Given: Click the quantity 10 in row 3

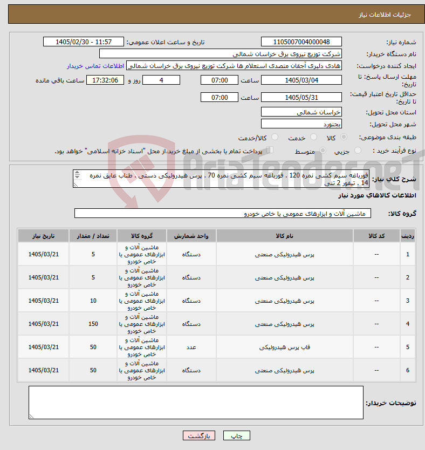Looking at the screenshot, I should click(x=93, y=301).
